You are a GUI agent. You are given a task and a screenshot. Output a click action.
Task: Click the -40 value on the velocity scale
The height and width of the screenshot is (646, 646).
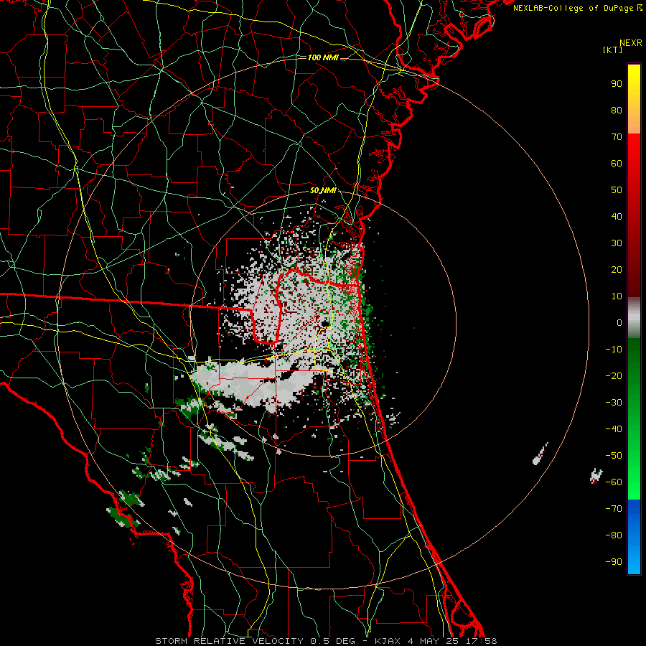click(x=614, y=429)
